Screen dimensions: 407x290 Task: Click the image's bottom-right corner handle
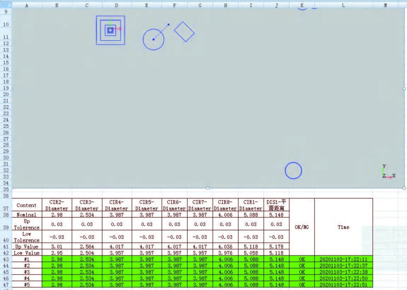pyautogui.click(x=404, y=188)
